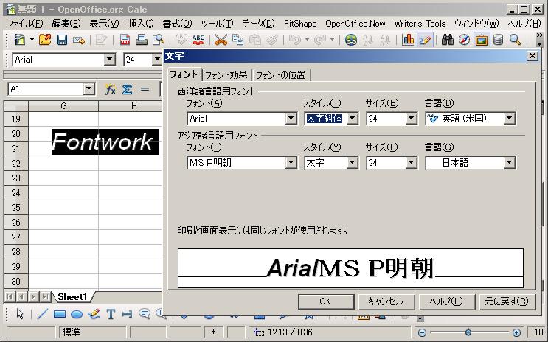The height and width of the screenshot is (342, 548).
Task: Toggle the Gallery picture icon
Action: (x=481, y=40)
